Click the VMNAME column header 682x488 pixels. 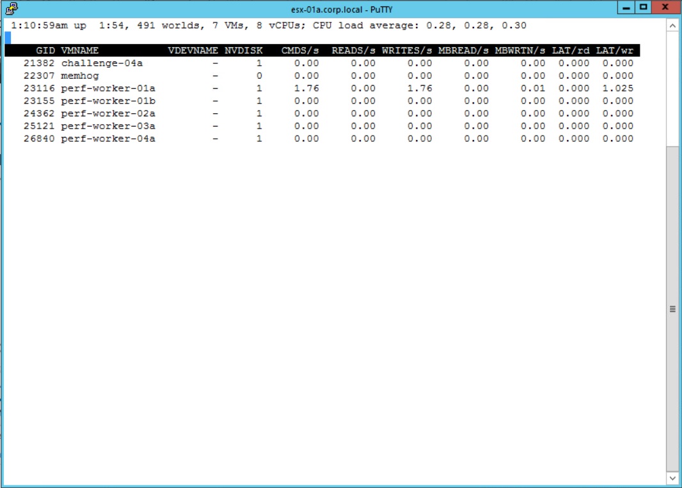79,51
